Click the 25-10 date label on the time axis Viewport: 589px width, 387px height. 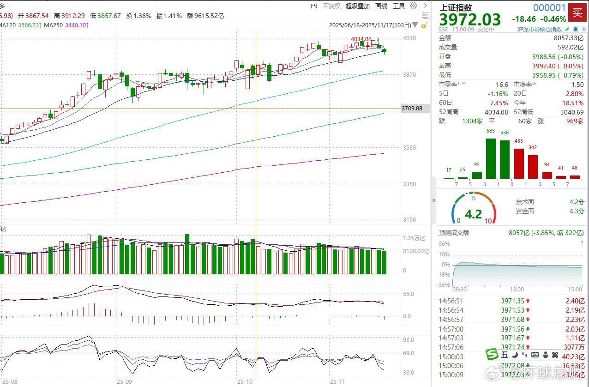point(245,382)
